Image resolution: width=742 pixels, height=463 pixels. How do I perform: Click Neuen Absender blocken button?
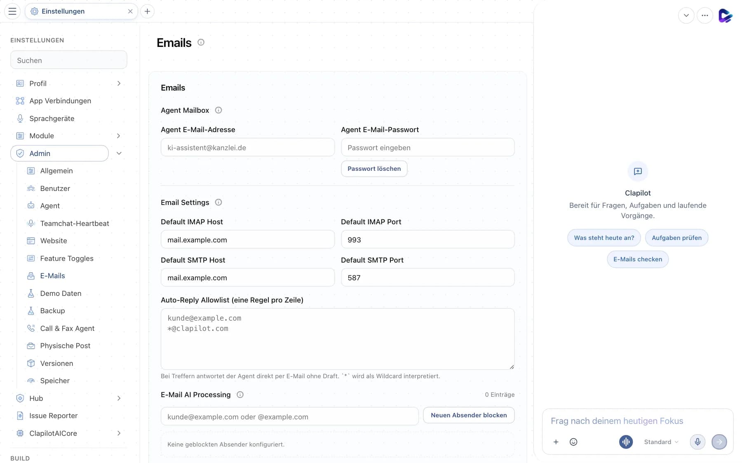(469, 415)
